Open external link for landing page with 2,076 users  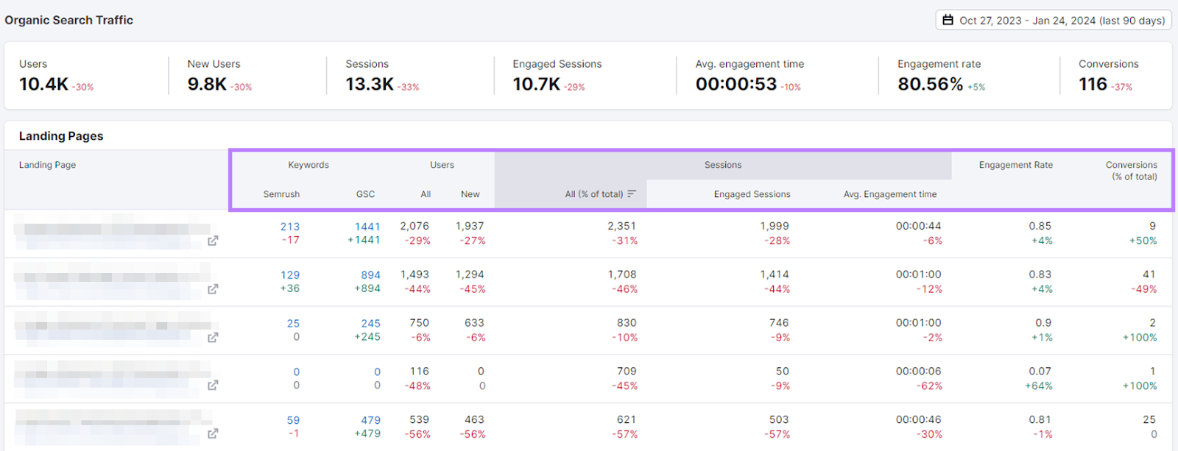213,241
